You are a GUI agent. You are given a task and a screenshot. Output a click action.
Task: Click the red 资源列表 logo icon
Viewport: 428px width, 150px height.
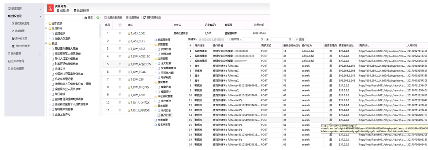point(50,8)
